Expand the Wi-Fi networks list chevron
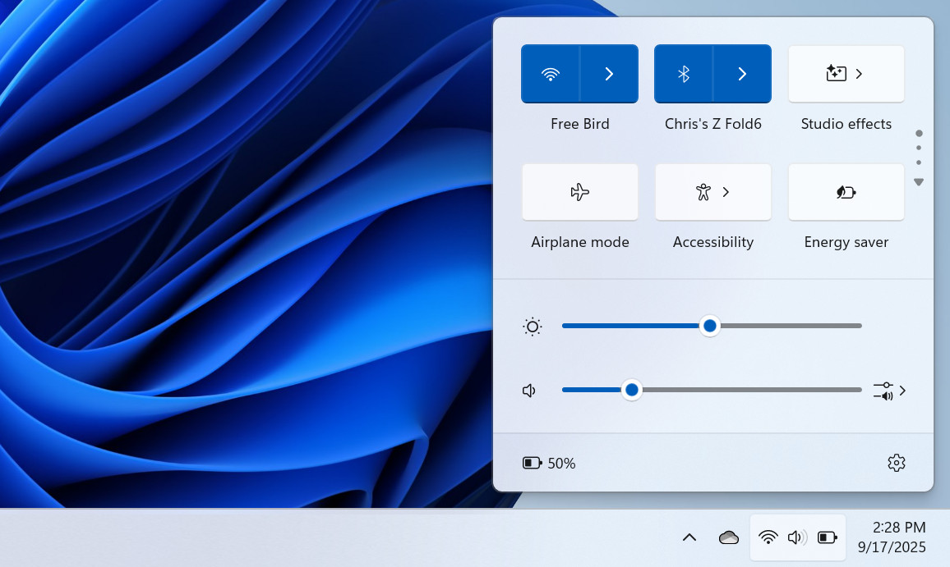The height and width of the screenshot is (567, 950). coord(609,74)
